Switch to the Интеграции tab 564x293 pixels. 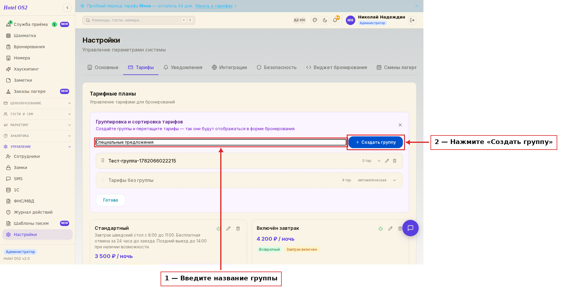tap(229, 67)
